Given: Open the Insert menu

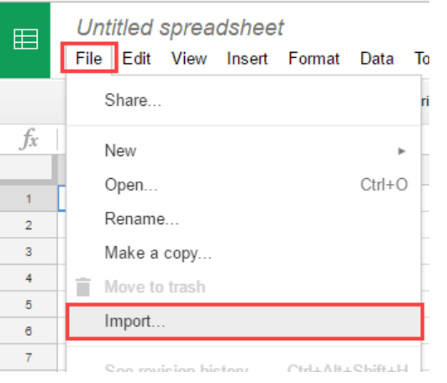Looking at the screenshot, I should [x=247, y=59].
